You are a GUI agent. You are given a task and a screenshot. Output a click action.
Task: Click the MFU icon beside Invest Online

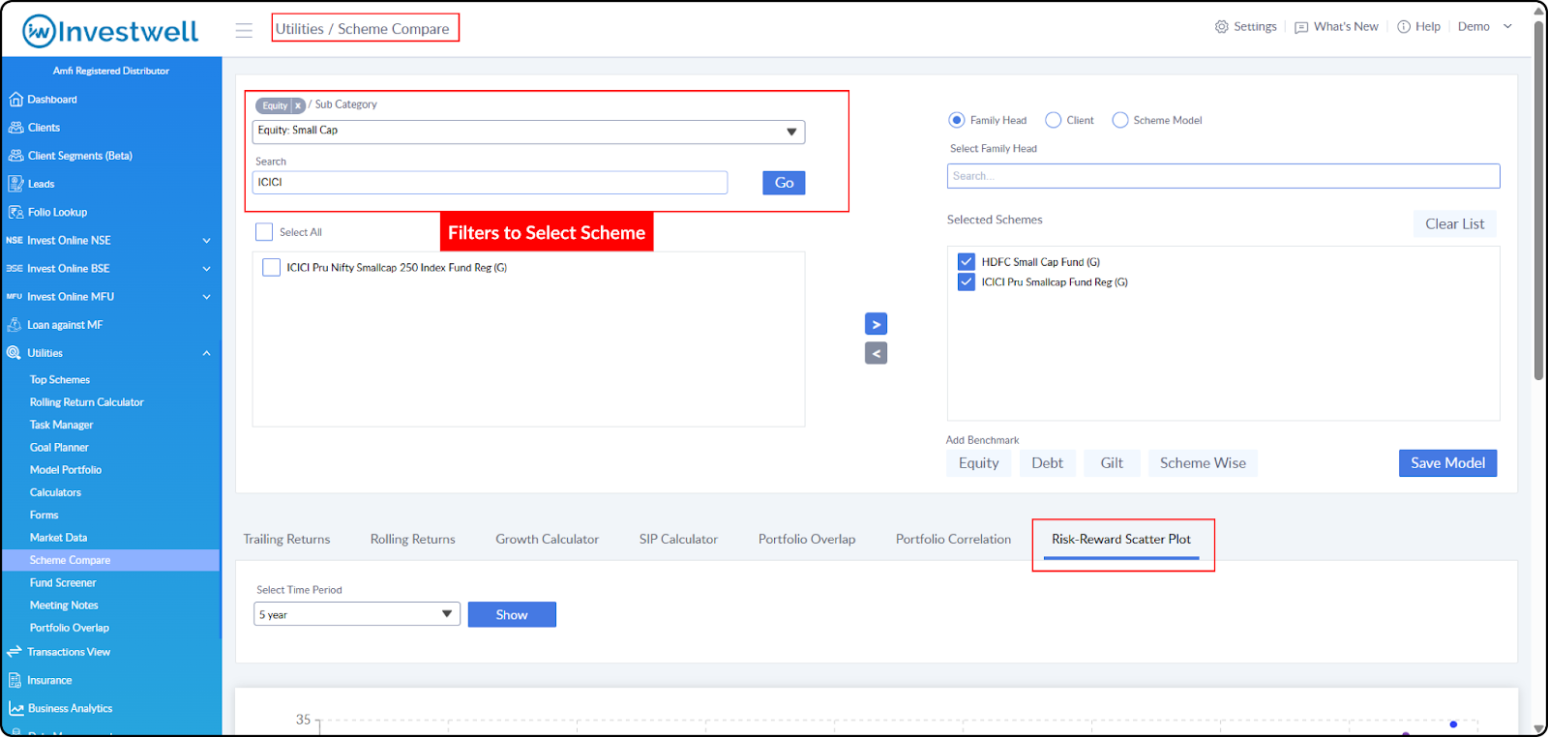point(15,297)
